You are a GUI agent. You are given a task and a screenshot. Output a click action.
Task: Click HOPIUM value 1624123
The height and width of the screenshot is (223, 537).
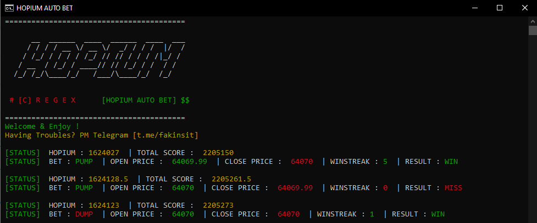[x=104, y=205]
